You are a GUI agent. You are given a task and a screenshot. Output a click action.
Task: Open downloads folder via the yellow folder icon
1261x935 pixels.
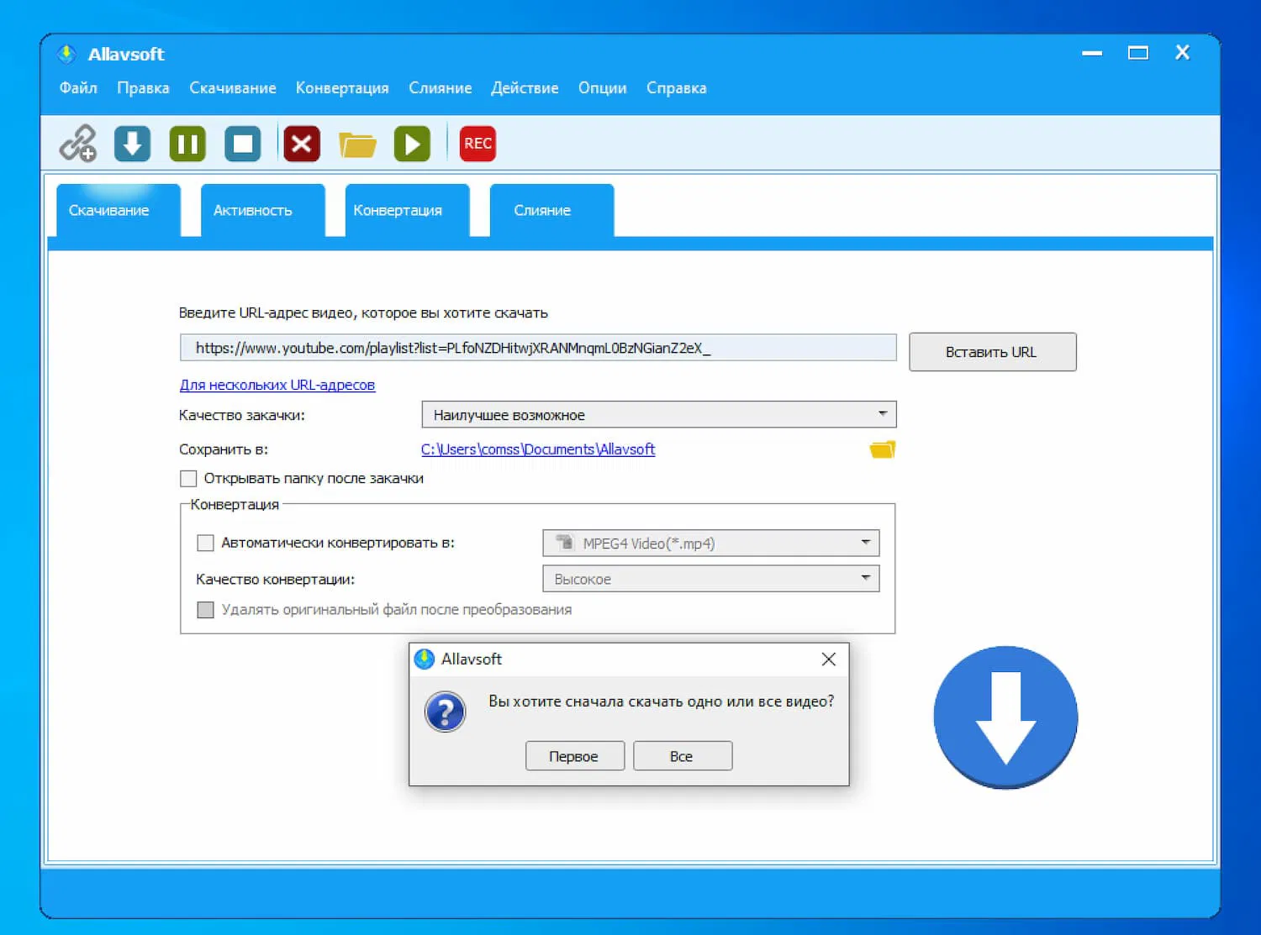tap(357, 144)
